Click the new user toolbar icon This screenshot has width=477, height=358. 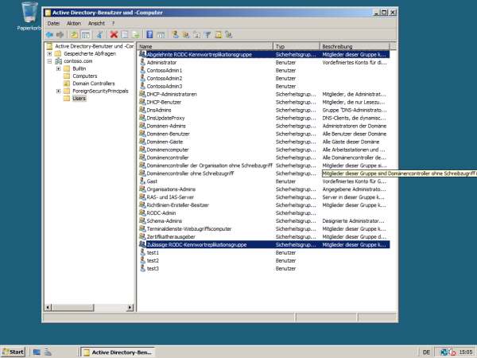(175, 35)
